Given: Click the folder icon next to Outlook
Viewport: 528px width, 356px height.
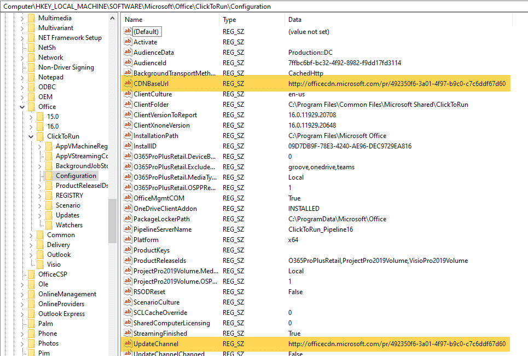Looking at the screenshot, I should tap(40, 255).
